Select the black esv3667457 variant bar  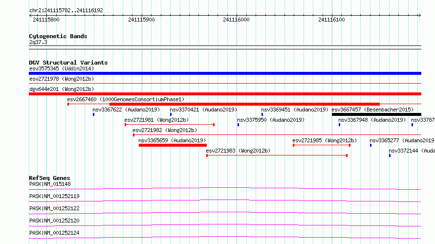376,114
